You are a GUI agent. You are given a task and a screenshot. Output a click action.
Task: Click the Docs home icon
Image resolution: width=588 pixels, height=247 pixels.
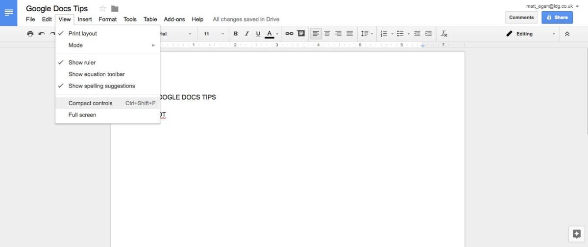(x=9, y=13)
